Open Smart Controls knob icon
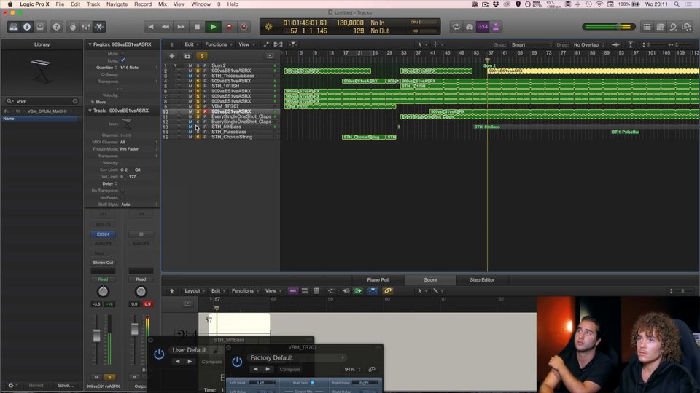700x393 pixels. [x=73, y=27]
